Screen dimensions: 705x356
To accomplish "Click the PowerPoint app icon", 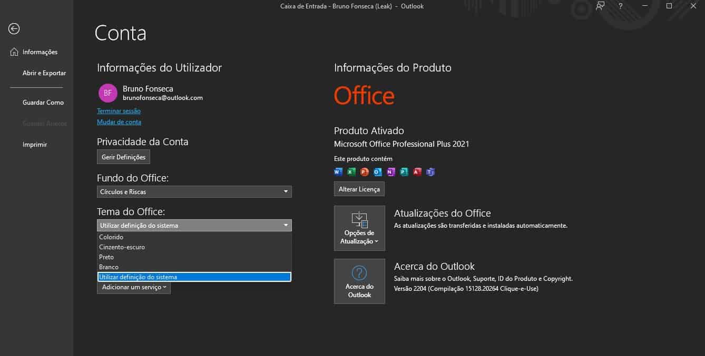I will point(365,172).
